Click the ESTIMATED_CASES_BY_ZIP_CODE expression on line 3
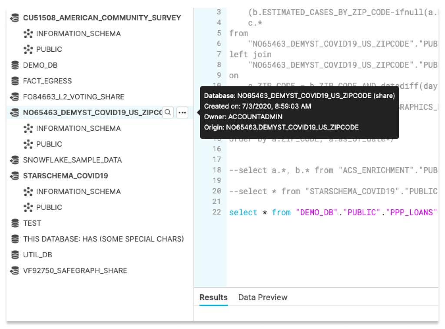 [x=343, y=12]
